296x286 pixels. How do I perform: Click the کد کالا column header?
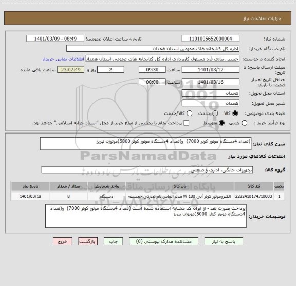click(254, 186)
